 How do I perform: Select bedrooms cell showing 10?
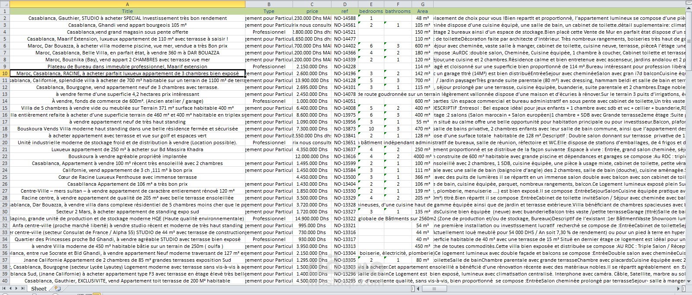pos(371,129)
